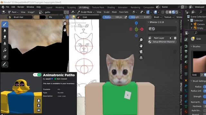Switch perspective/orthographic grid icon

(x=141, y=57)
